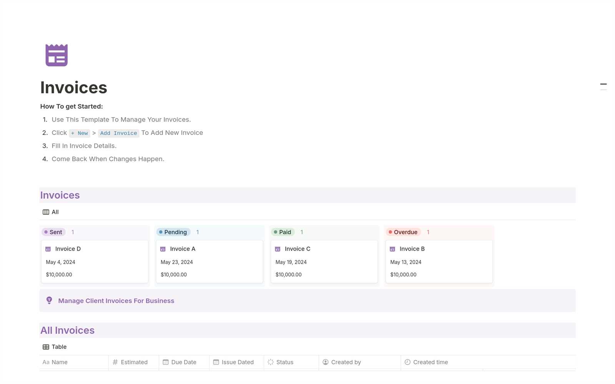Open the Invoice C card
The image size is (615, 384).
(324, 262)
